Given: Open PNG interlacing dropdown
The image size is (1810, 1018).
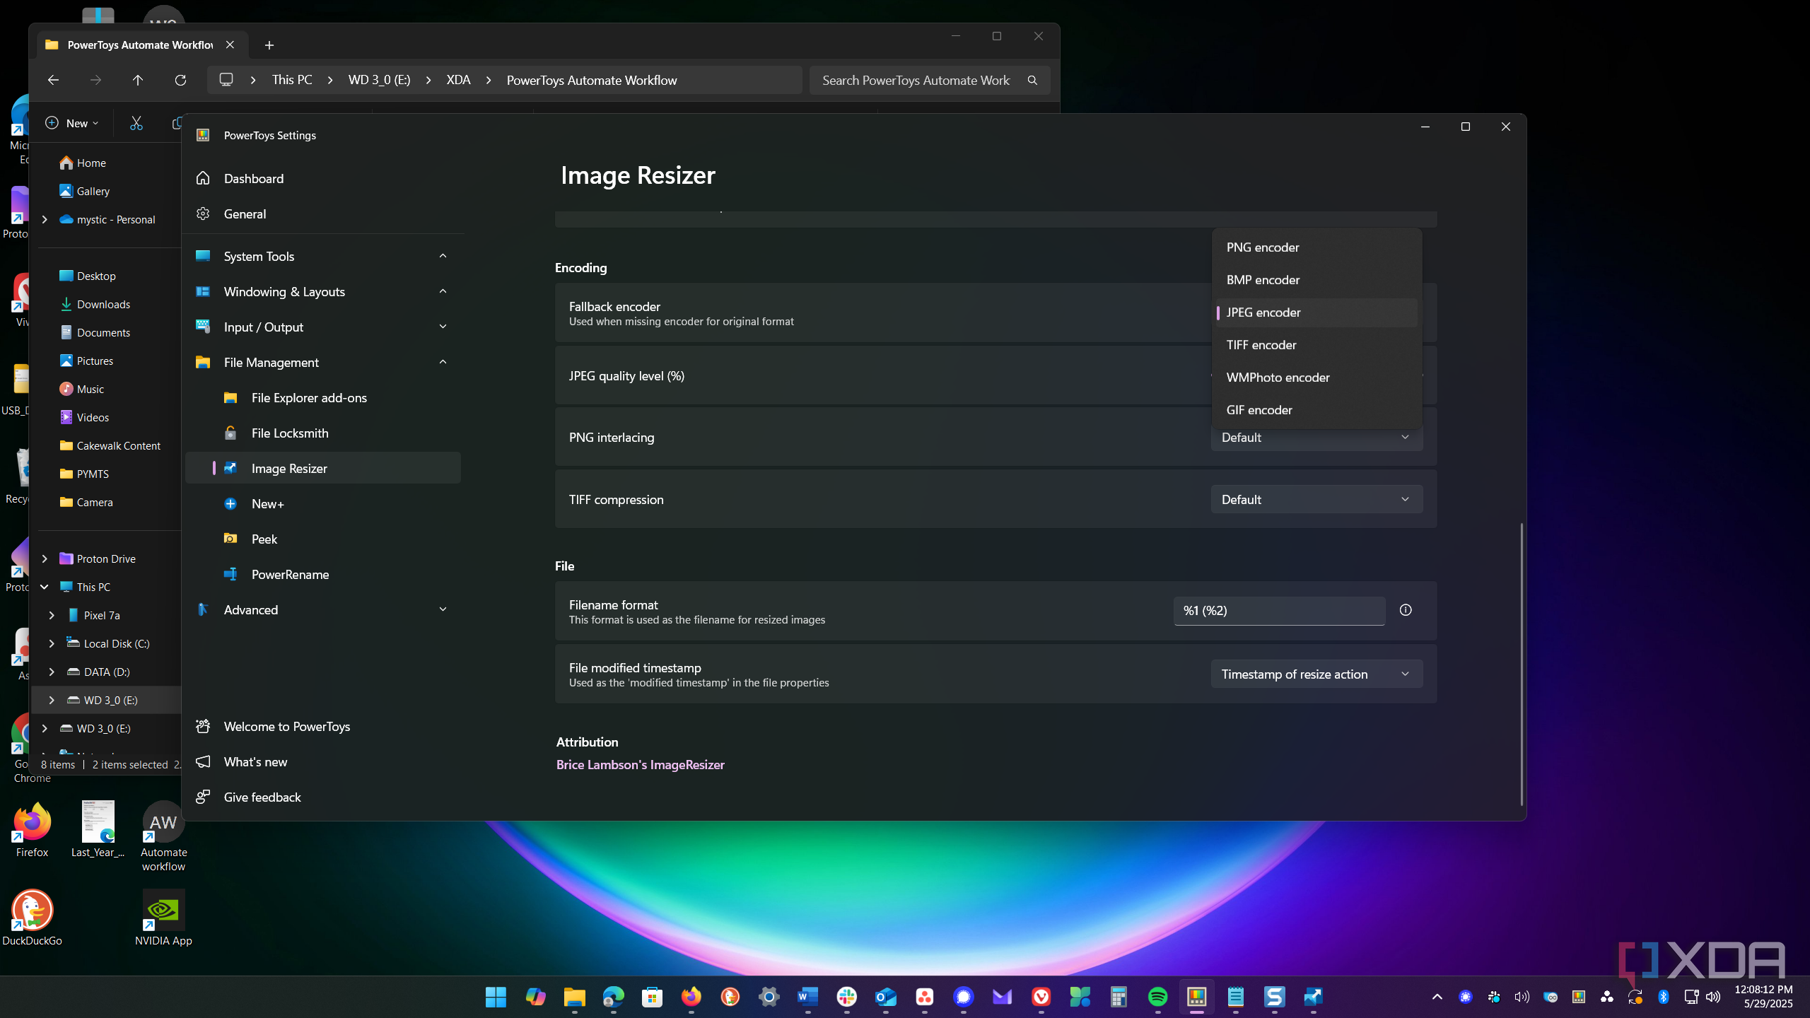Looking at the screenshot, I should (x=1316, y=437).
